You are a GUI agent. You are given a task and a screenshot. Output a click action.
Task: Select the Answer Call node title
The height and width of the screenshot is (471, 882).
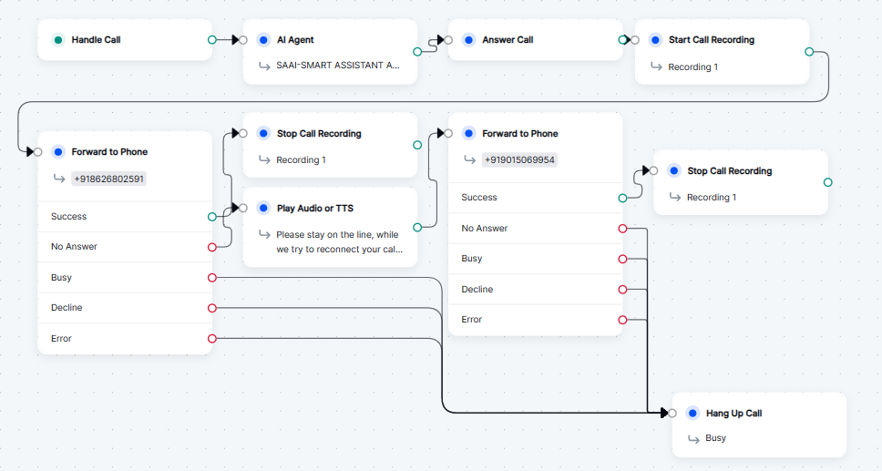coord(508,40)
